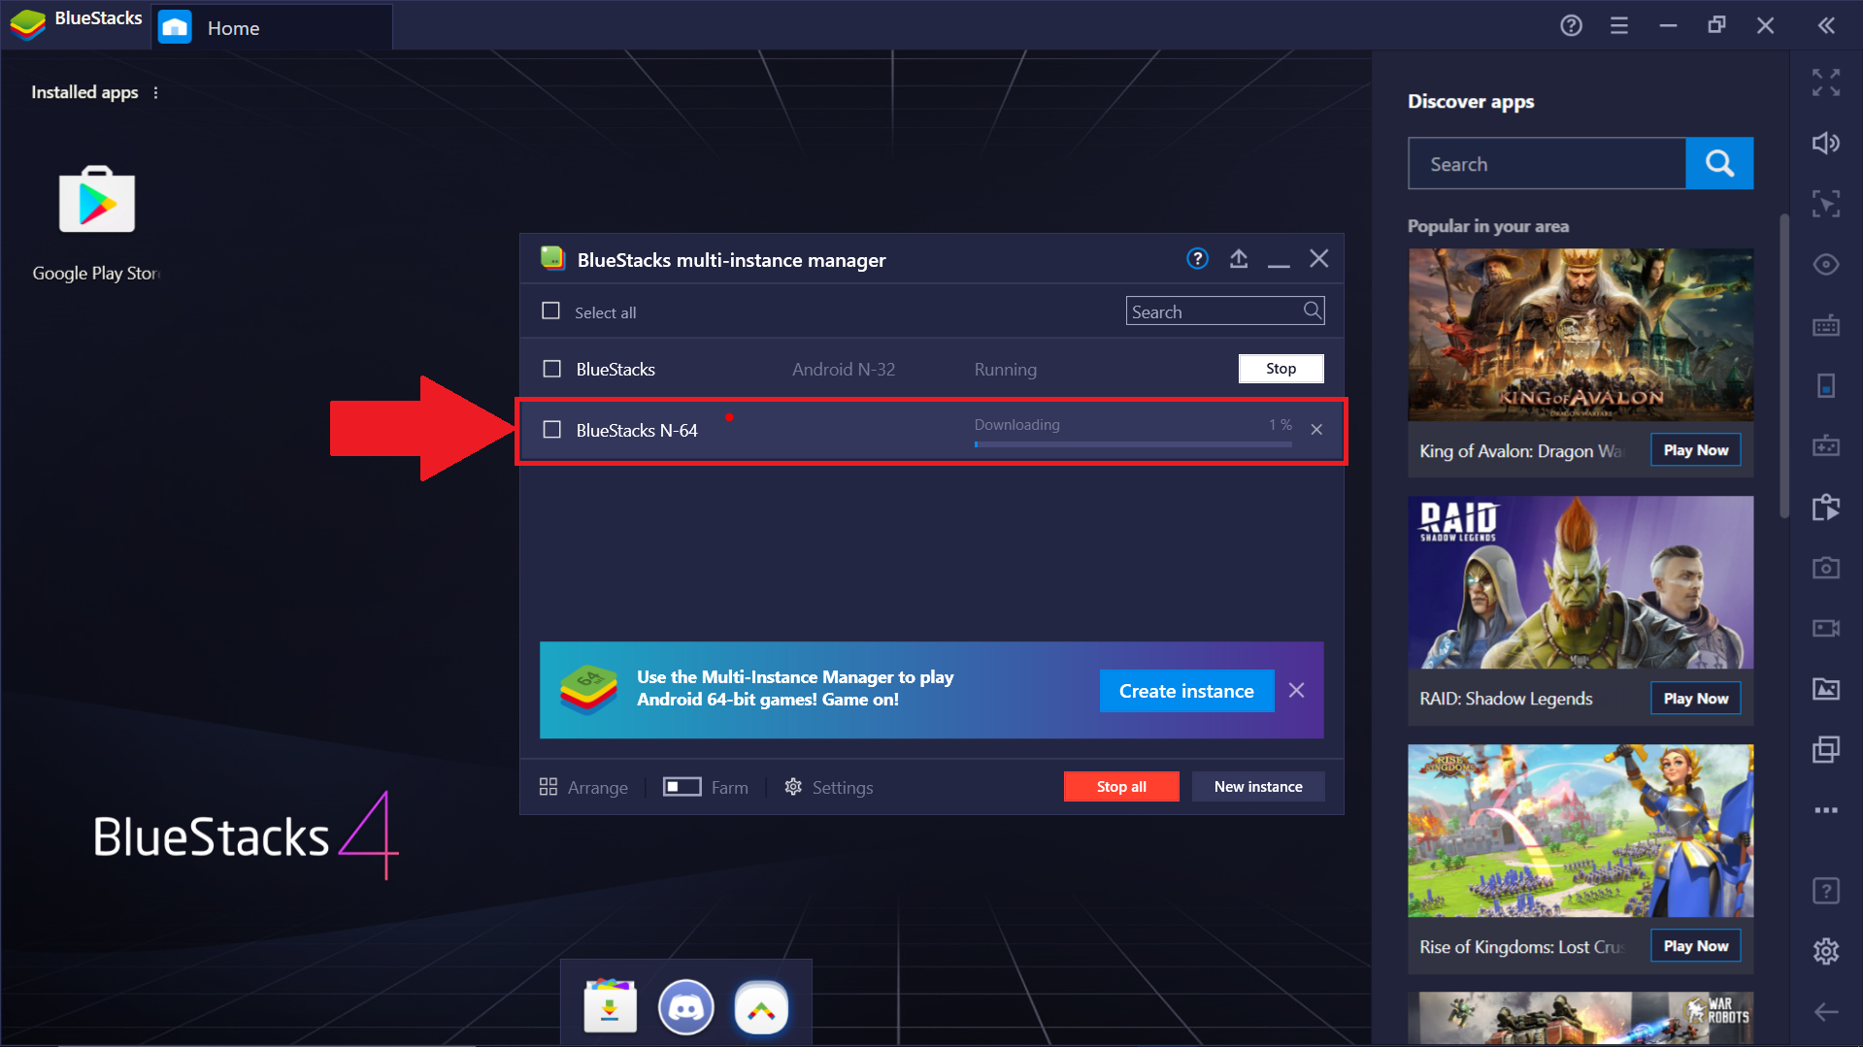Open game controls gamepad icon
This screenshot has width=1863, height=1047.
(x=1825, y=445)
